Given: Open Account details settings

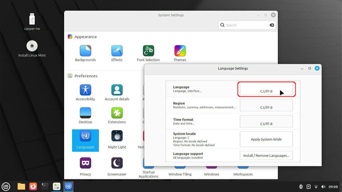Looking at the screenshot, I should 117,90.
